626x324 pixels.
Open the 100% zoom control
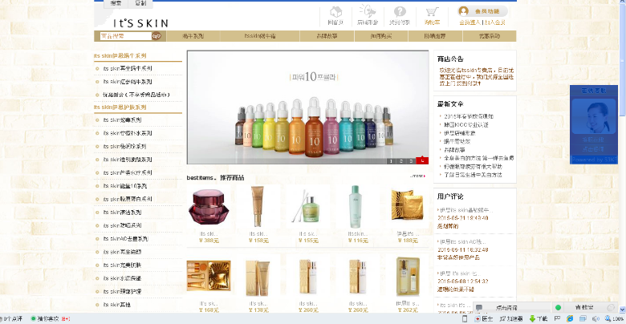614,318
